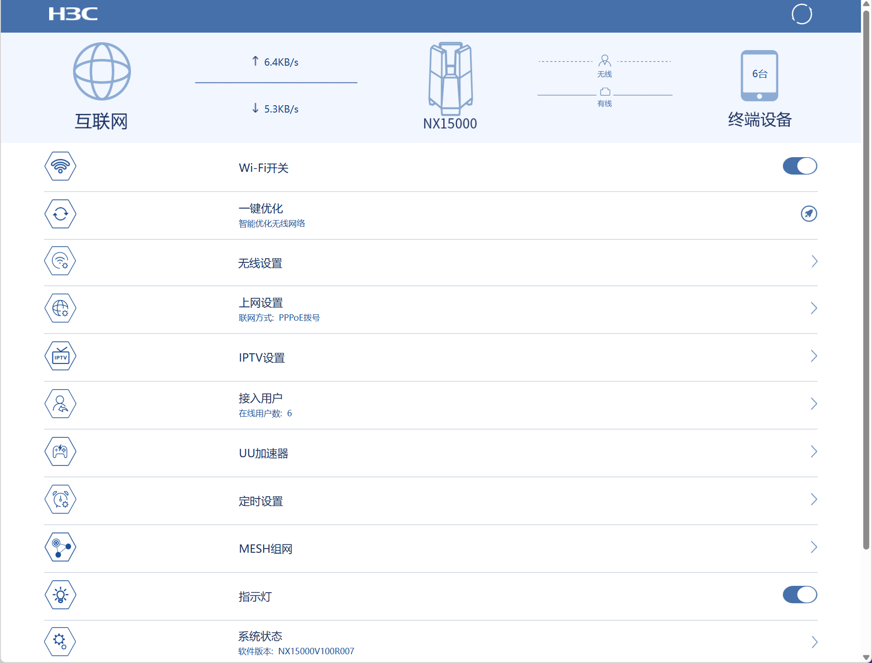The width and height of the screenshot is (872, 663).
Task: Open the 上网设置 menu entry
Action: [261, 303]
